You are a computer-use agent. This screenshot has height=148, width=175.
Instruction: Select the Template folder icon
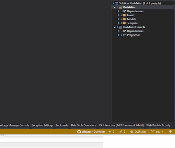coord(124,23)
